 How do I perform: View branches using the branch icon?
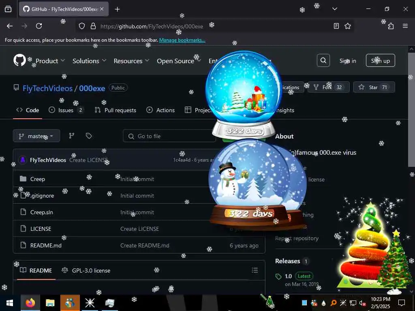[x=71, y=136]
